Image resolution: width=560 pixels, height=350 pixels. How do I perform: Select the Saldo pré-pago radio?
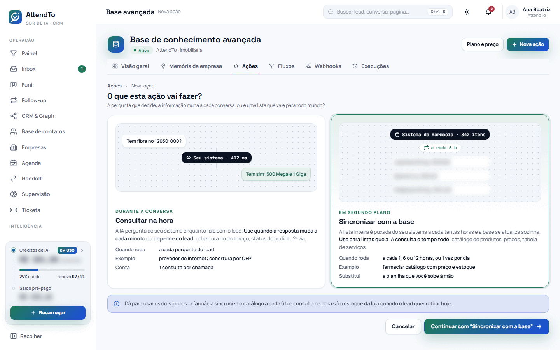pyautogui.click(x=14, y=288)
